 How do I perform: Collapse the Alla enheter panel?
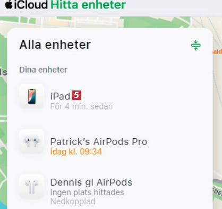(195, 45)
